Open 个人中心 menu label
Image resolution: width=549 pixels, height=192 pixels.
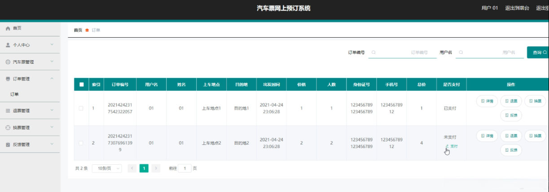click(x=22, y=45)
